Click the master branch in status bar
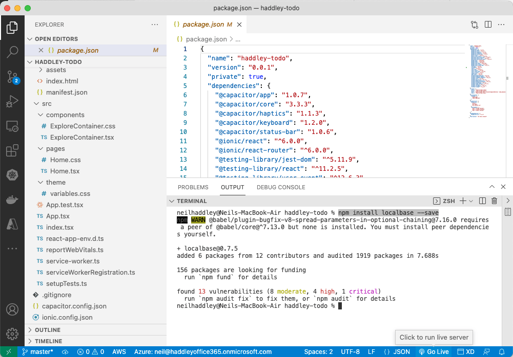This screenshot has width=513, height=357. point(37,352)
